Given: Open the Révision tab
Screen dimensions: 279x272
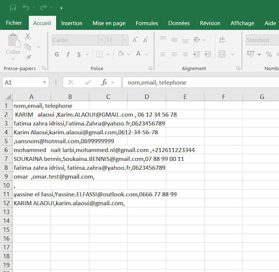Looking at the screenshot, I should pyautogui.click(x=210, y=23).
